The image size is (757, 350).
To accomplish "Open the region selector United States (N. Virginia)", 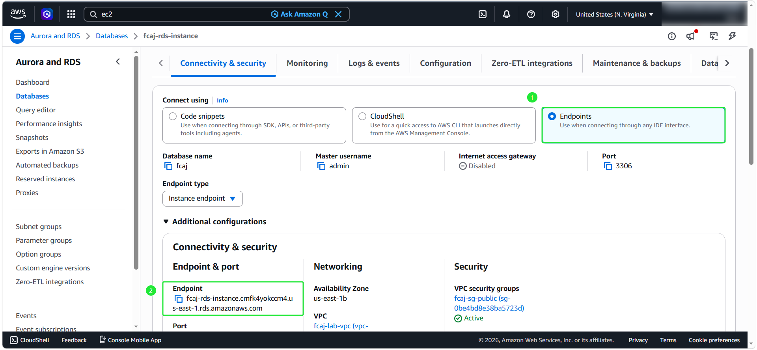I will click(x=614, y=15).
